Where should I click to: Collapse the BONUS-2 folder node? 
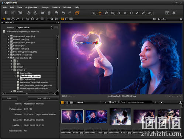[x=12, y=70]
